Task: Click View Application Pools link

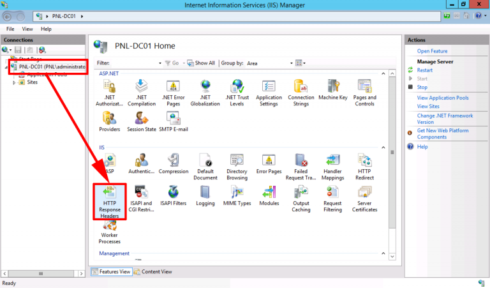Action: (x=443, y=98)
